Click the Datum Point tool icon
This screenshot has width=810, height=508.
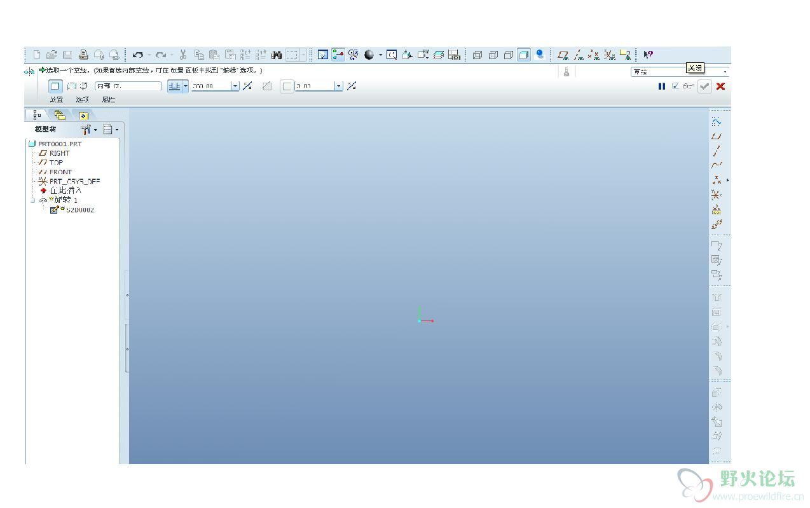[x=717, y=181]
